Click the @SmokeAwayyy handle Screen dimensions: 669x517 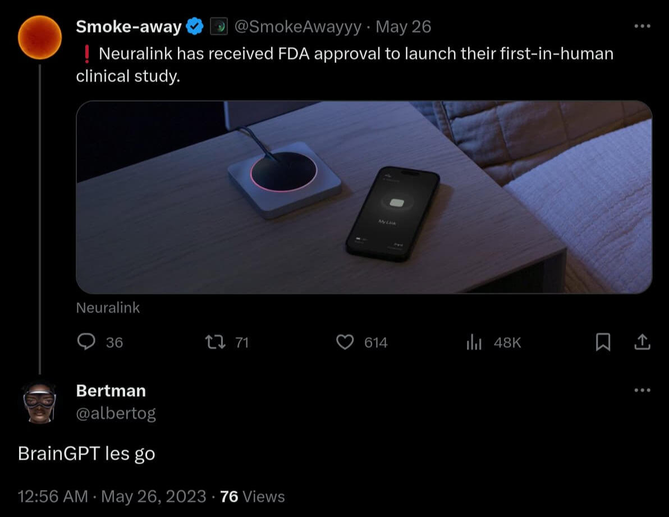coord(297,26)
